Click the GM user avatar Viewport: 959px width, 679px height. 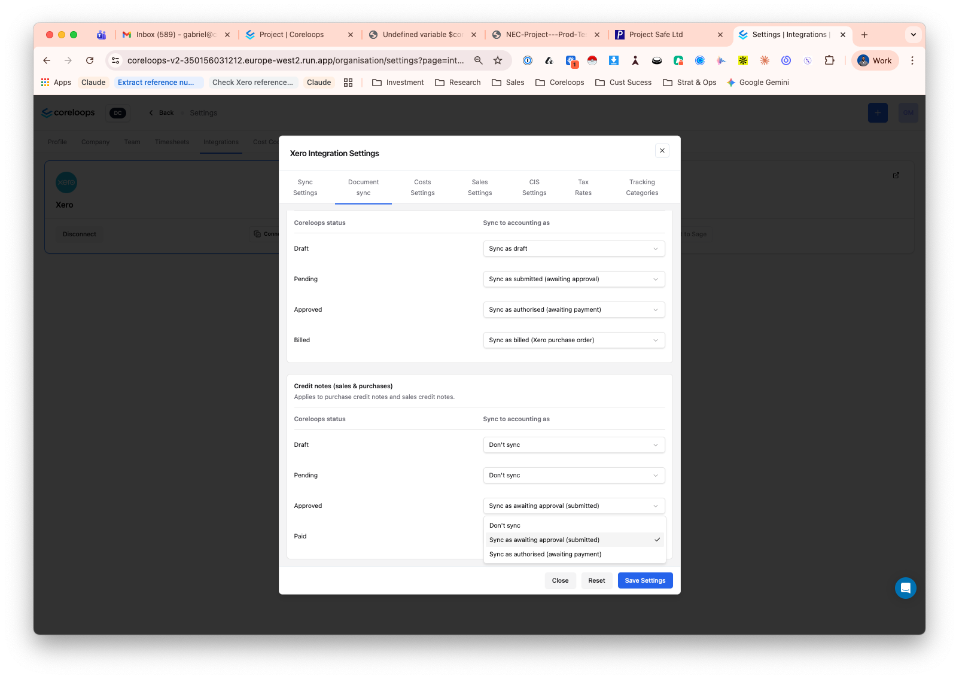pos(908,113)
